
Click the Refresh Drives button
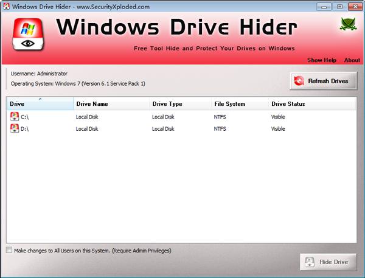(x=324, y=81)
